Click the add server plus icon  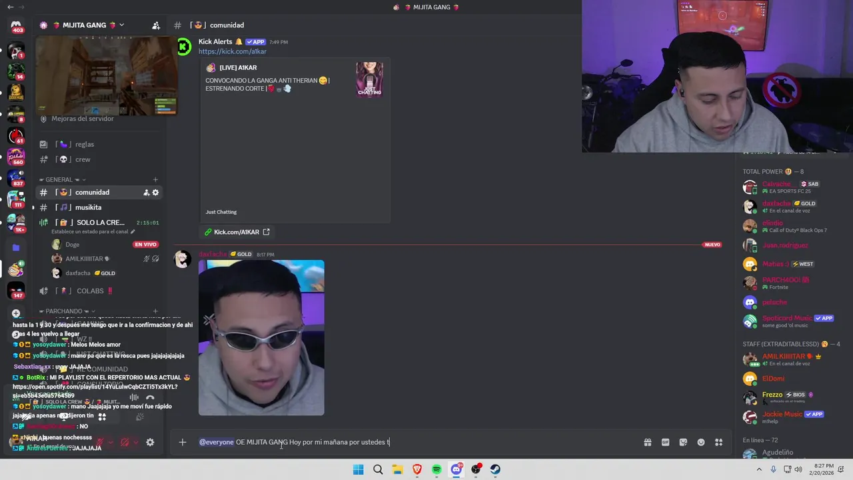[x=16, y=313]
